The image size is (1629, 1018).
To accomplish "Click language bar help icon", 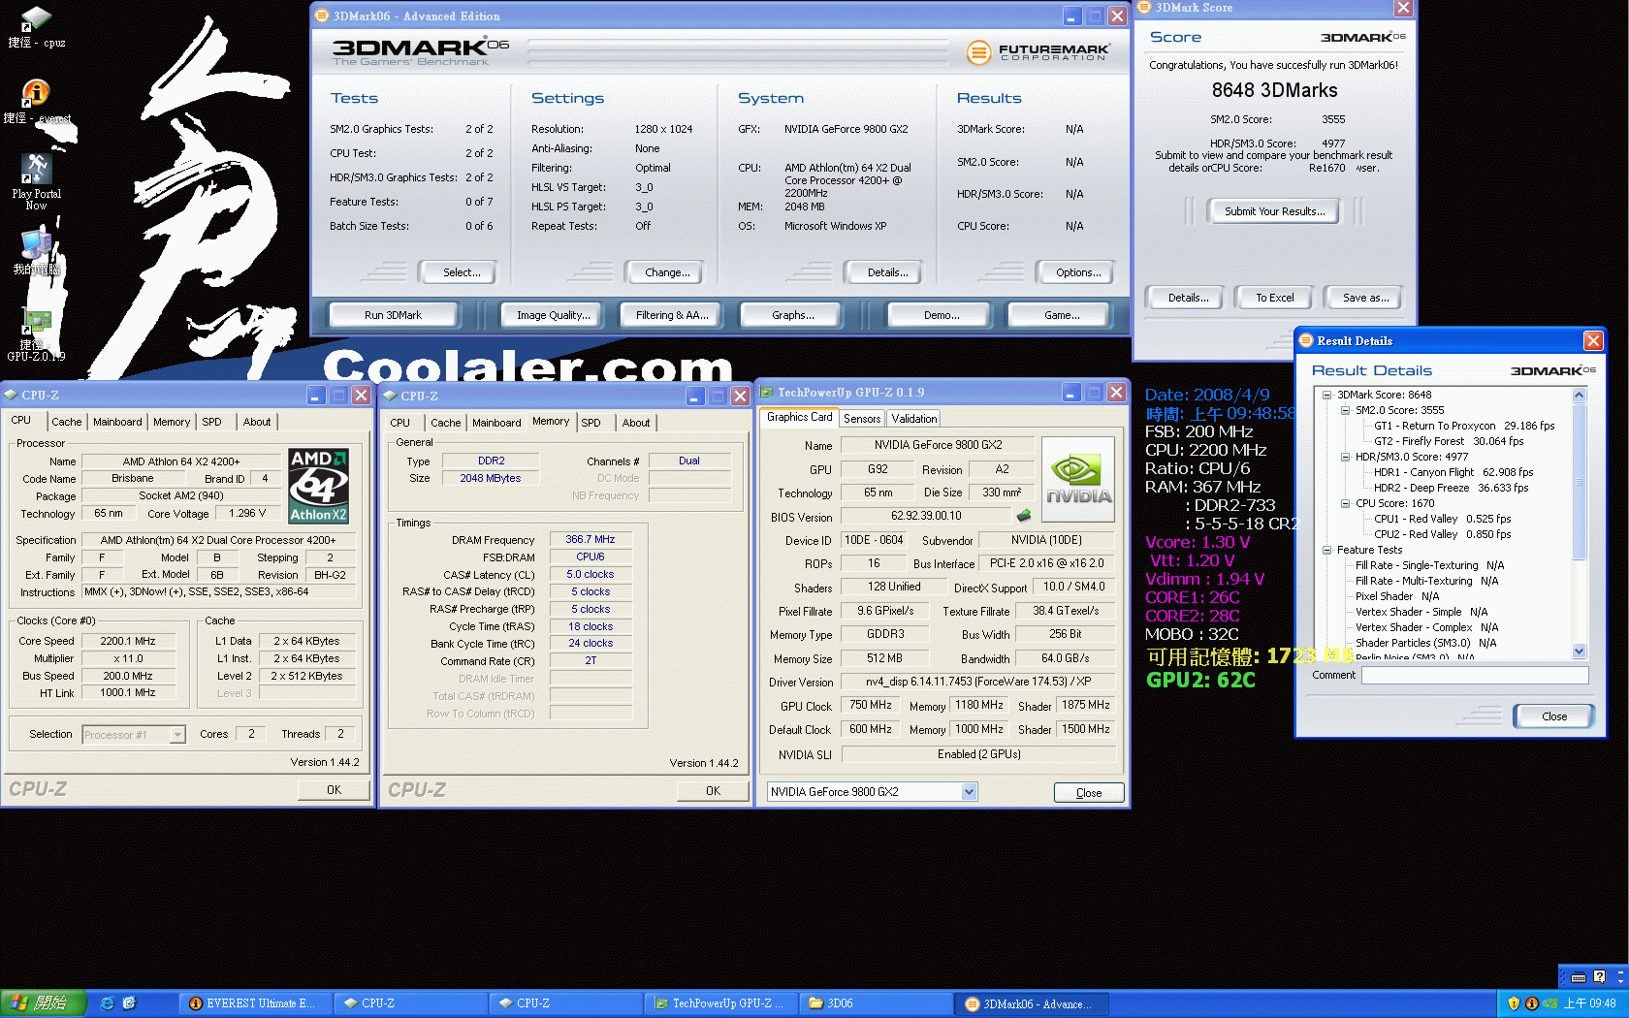I will point(1599,977).
